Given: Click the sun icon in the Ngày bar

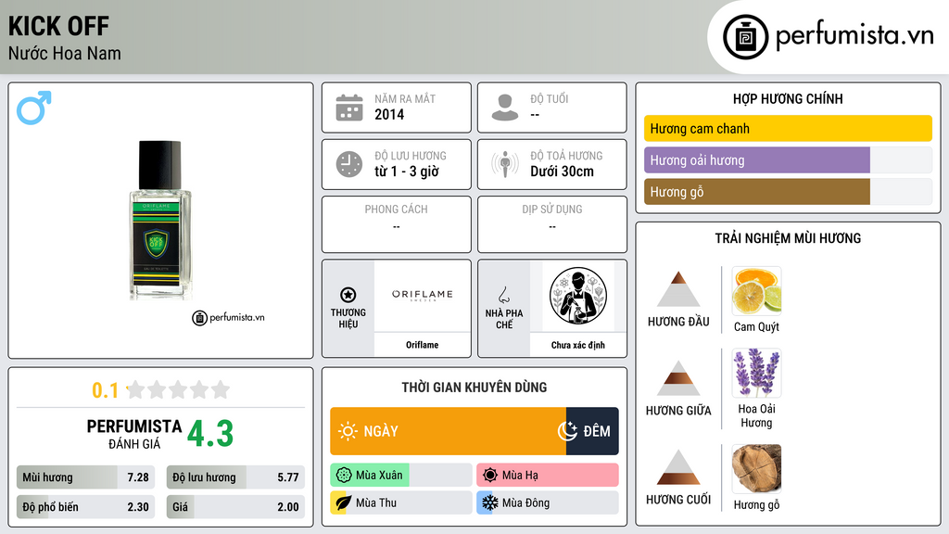Looking at the screenshot, I should 348,431.
